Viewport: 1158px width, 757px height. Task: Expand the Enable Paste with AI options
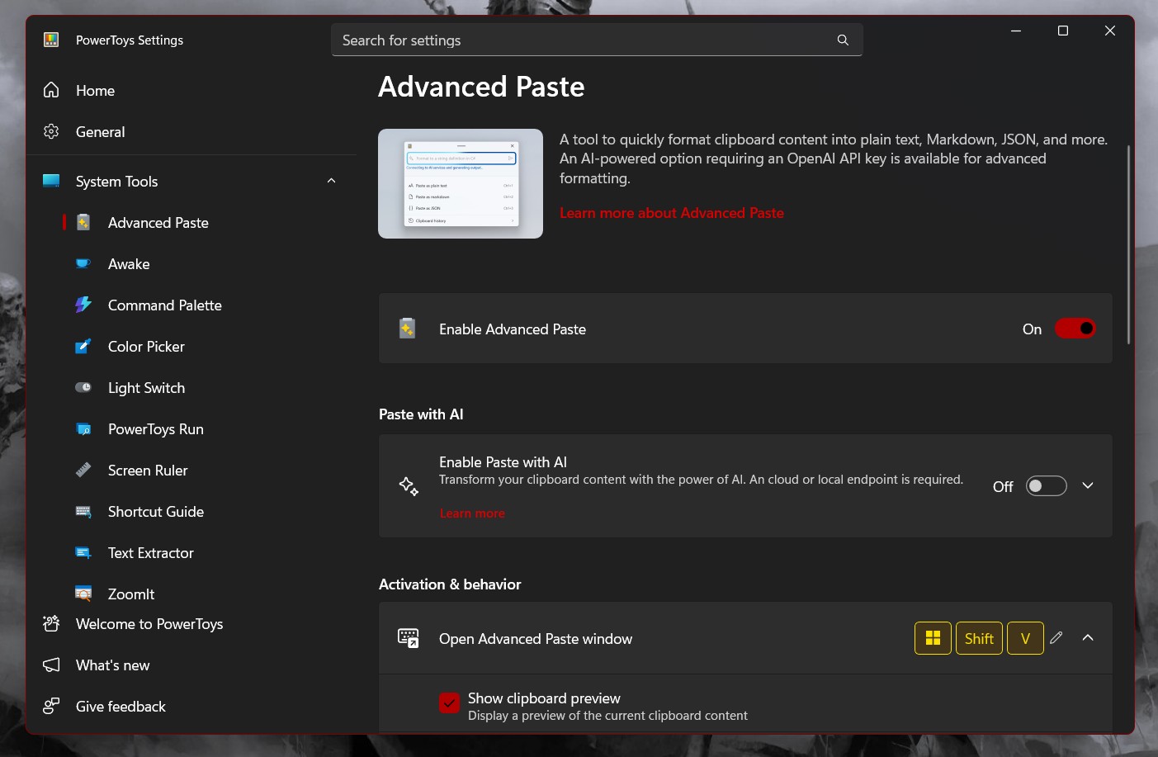point(1088,485)
